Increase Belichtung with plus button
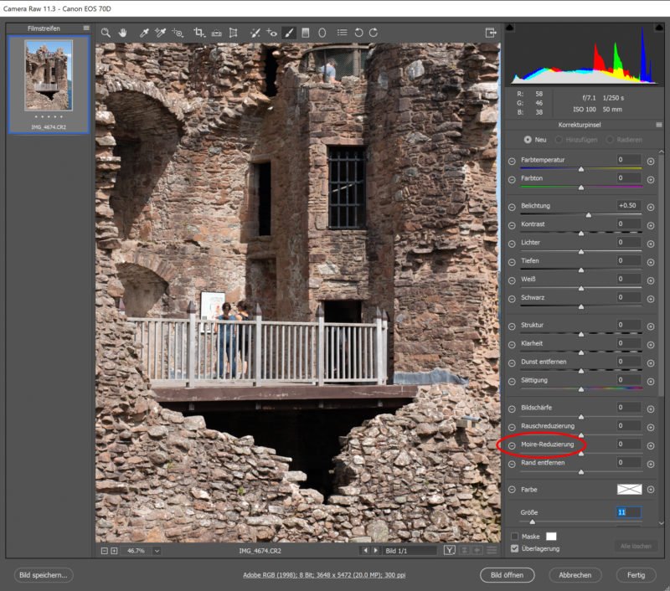 [x=650, y=206]
